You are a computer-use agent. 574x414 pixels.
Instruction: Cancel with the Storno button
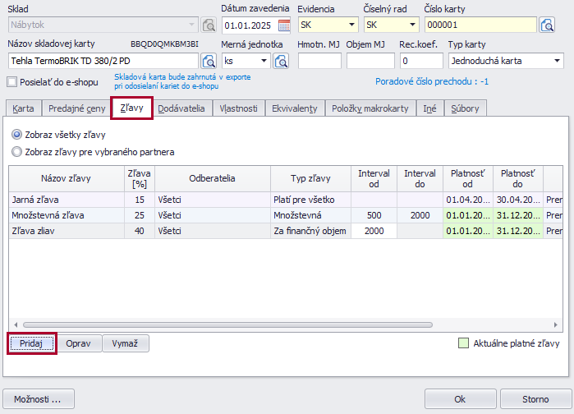(535, 399)
